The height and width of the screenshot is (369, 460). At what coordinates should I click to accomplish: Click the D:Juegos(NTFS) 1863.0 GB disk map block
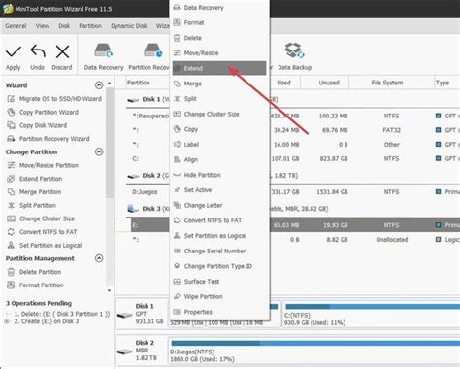click(313, 352)
